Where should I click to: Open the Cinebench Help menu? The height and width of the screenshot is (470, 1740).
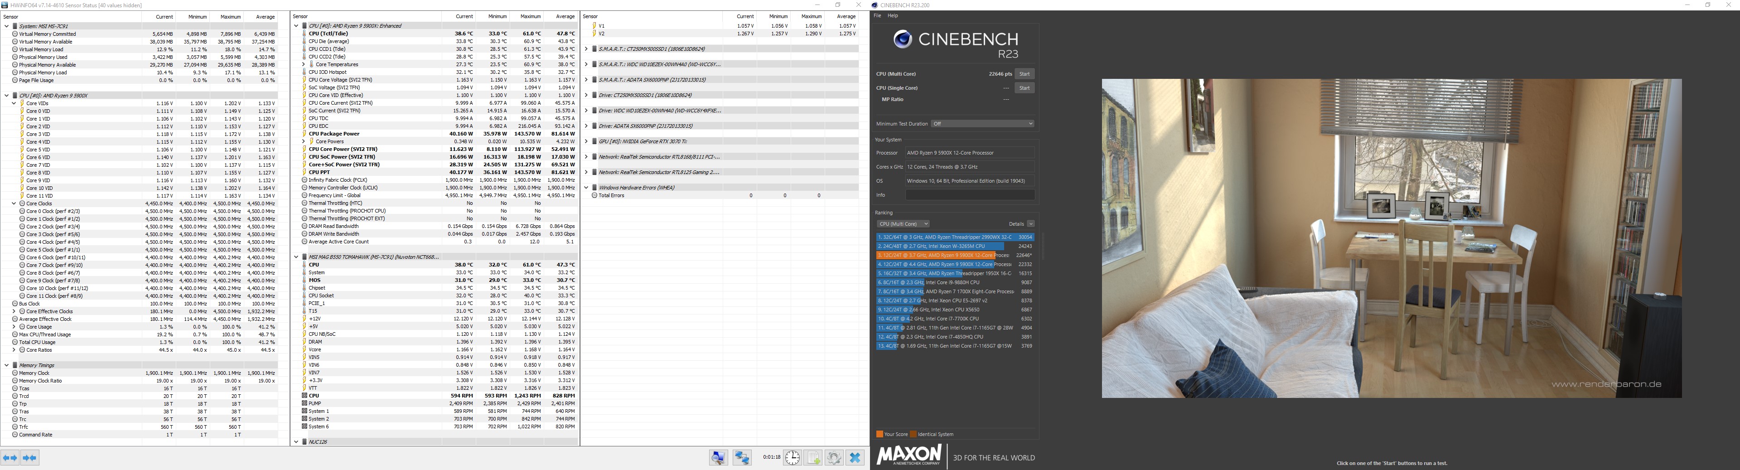pyautogui.click(x=893, y=15)
